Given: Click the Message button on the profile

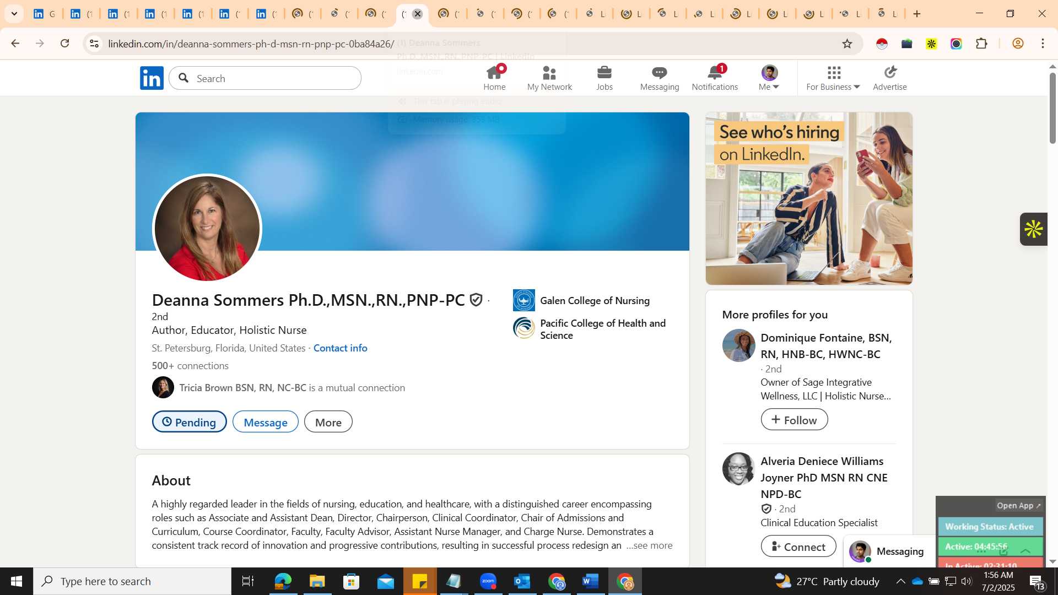Looking at the screenshot, I should click(x=266, y=422).
